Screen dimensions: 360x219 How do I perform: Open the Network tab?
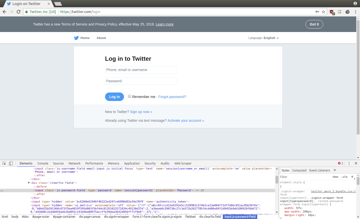coord(74,163)
